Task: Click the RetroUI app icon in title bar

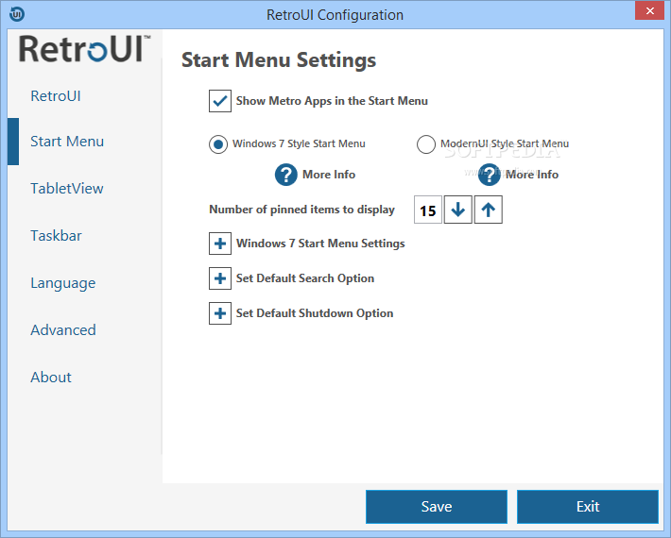Action: [17, 14]
